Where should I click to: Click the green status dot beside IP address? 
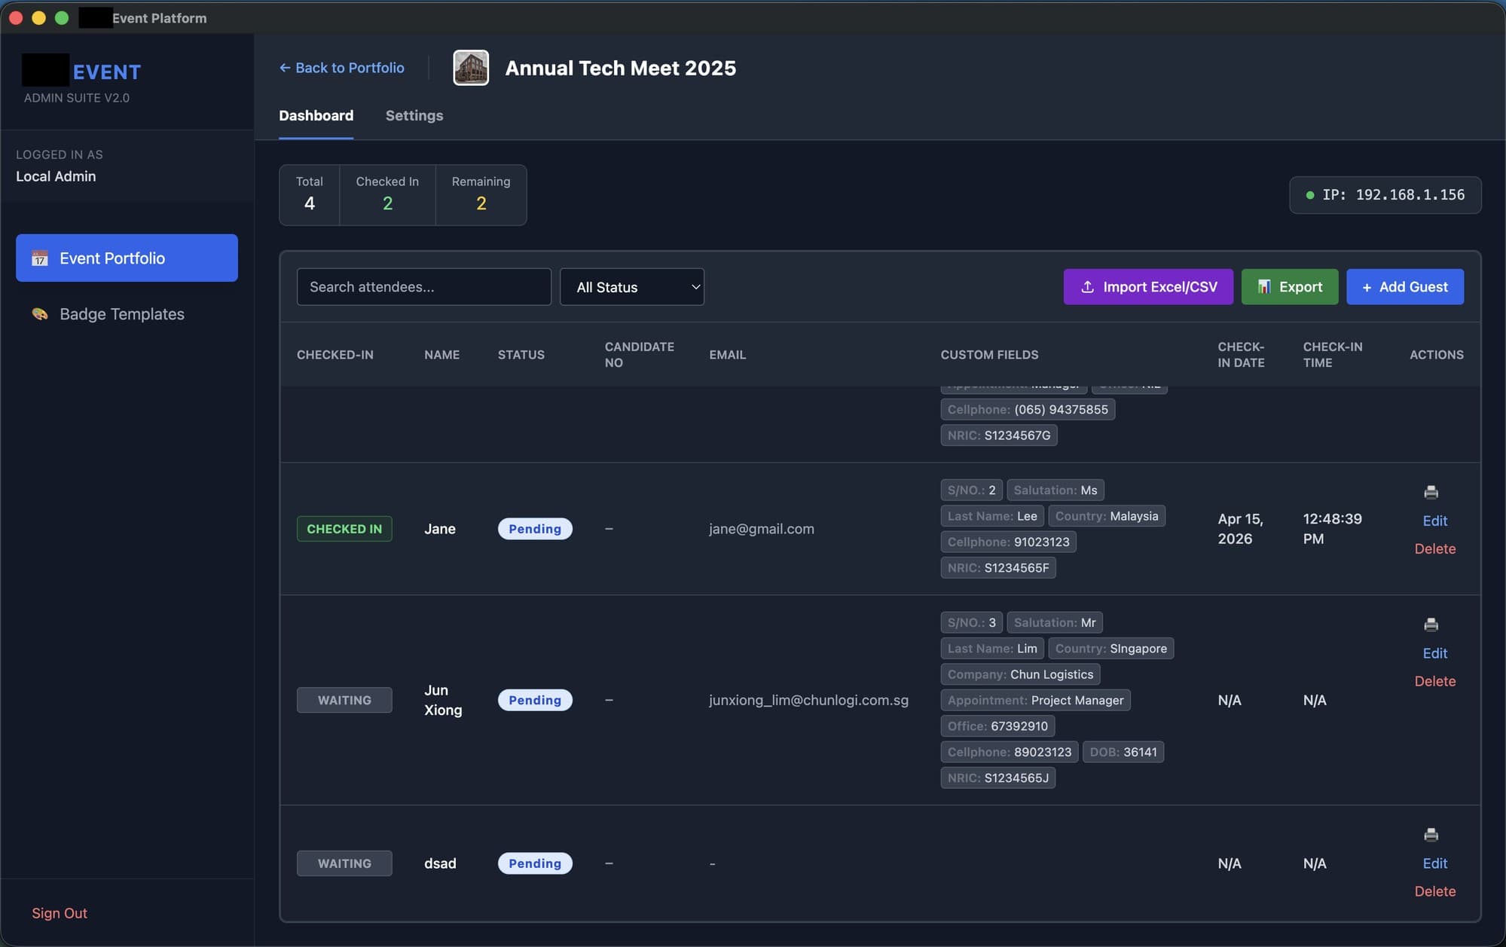click(1309, 195)
